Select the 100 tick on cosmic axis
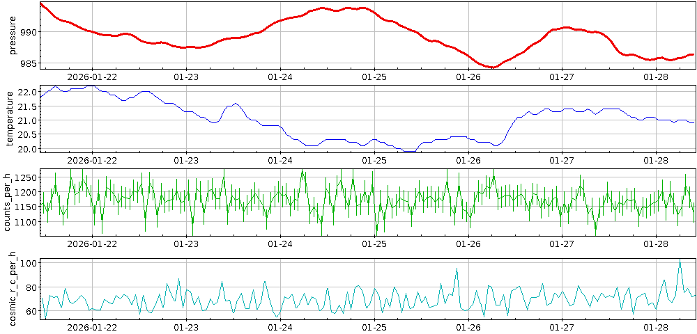 pos(29,264)
